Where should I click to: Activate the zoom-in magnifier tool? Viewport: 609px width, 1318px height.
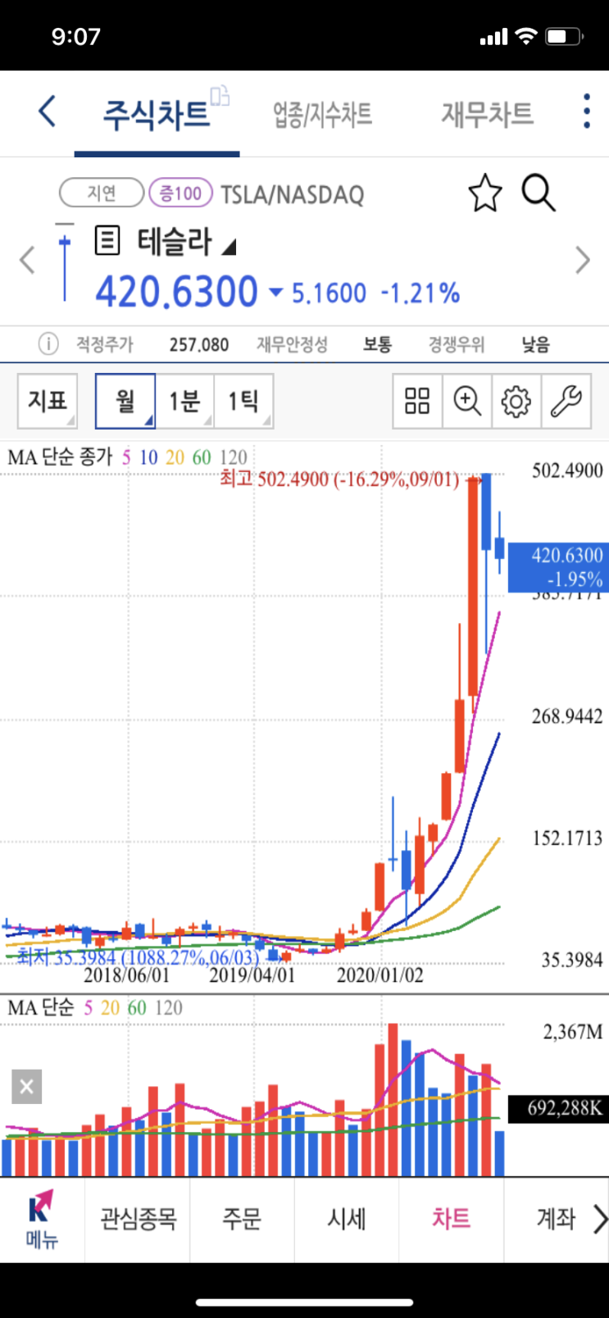467,401
